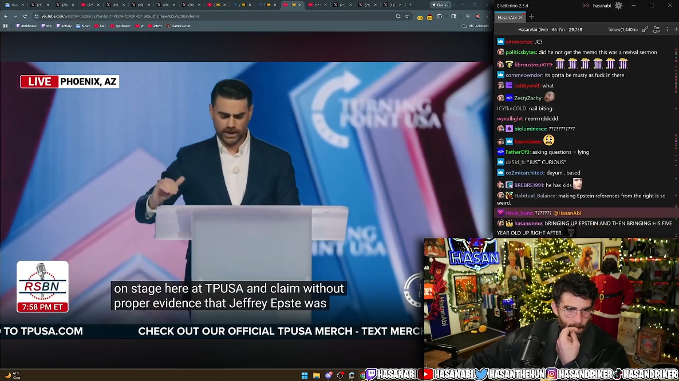The image size is (679, 381).
Task: Toggle streamer mode indicator in Chatterino title bar
Action: point(586,6)
